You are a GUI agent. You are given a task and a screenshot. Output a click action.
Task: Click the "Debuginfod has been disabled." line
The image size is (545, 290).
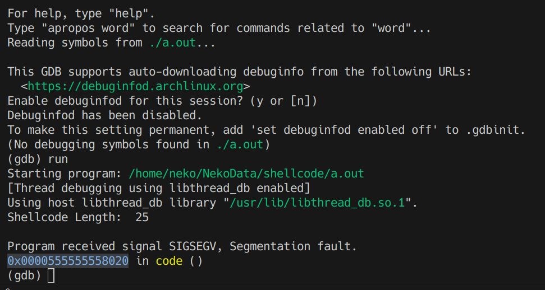(104, 115)
